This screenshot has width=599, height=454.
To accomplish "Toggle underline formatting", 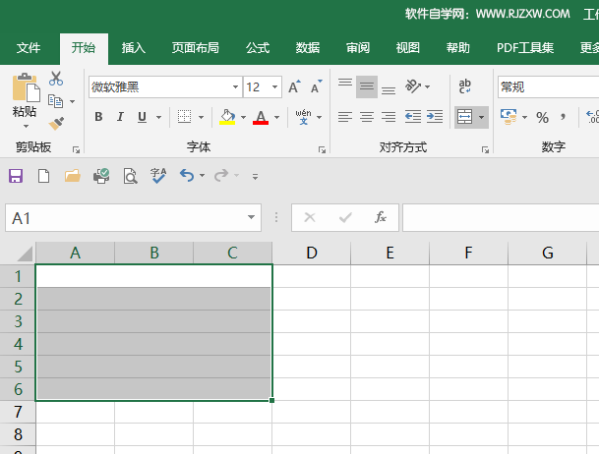I will click(142, 117).
